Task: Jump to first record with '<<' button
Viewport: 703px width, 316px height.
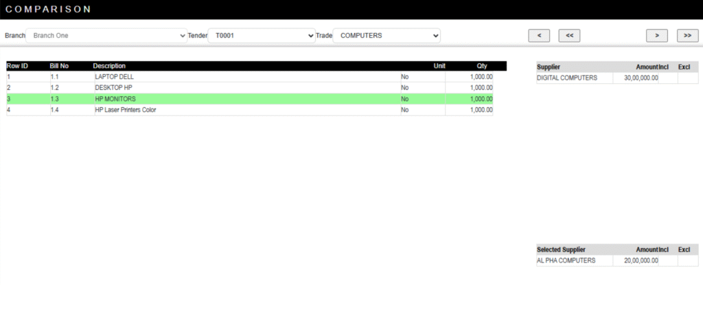Action: (x=570, y=35)
